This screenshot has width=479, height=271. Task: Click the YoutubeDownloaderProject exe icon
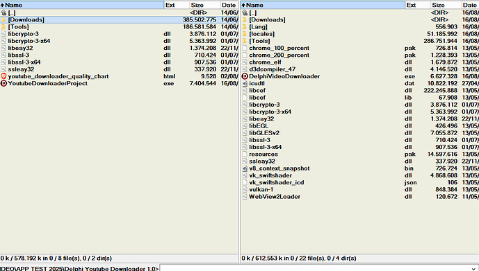[x=3, y=83]
